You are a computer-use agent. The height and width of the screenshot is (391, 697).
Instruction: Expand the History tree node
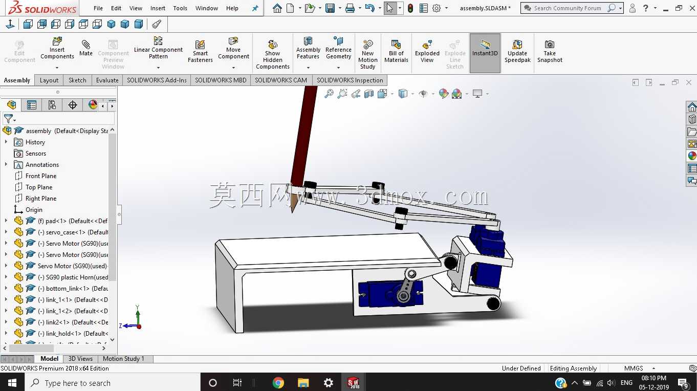click(x=6, y=142)
